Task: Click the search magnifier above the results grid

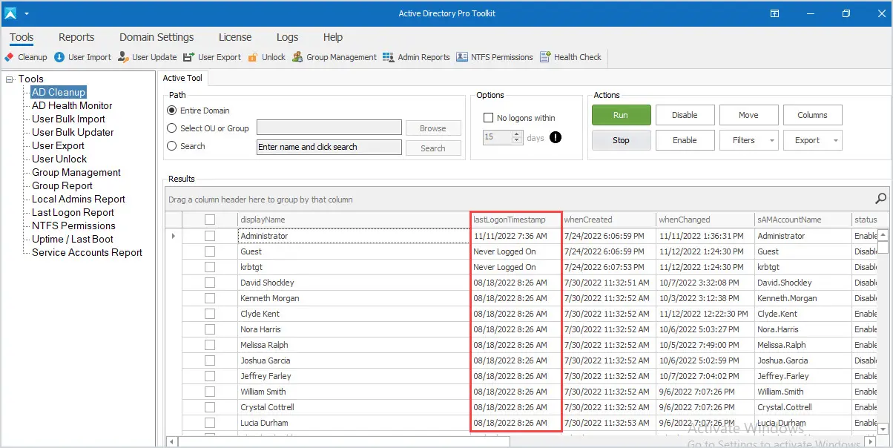Action: [880, 198]
